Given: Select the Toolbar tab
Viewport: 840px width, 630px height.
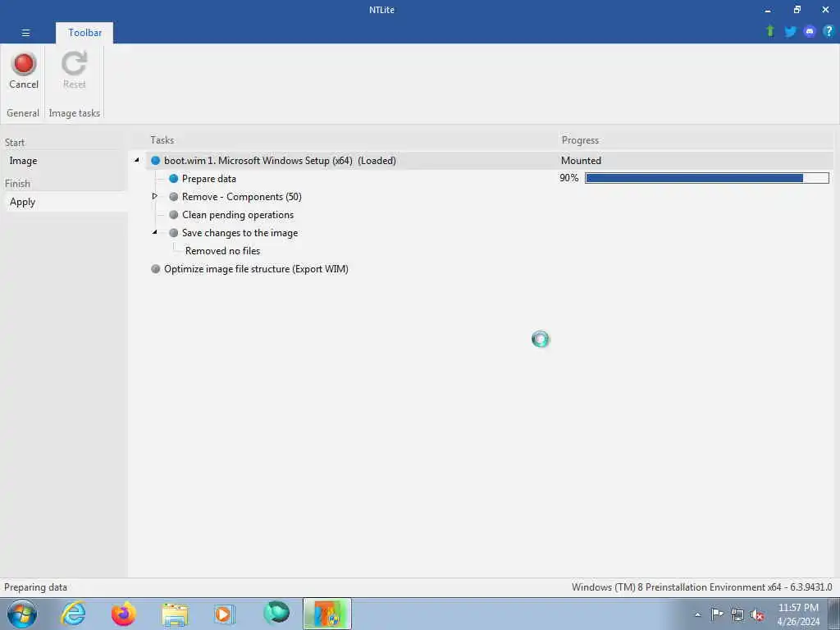Looking at the screenshot, I should [x=84, y=33].
